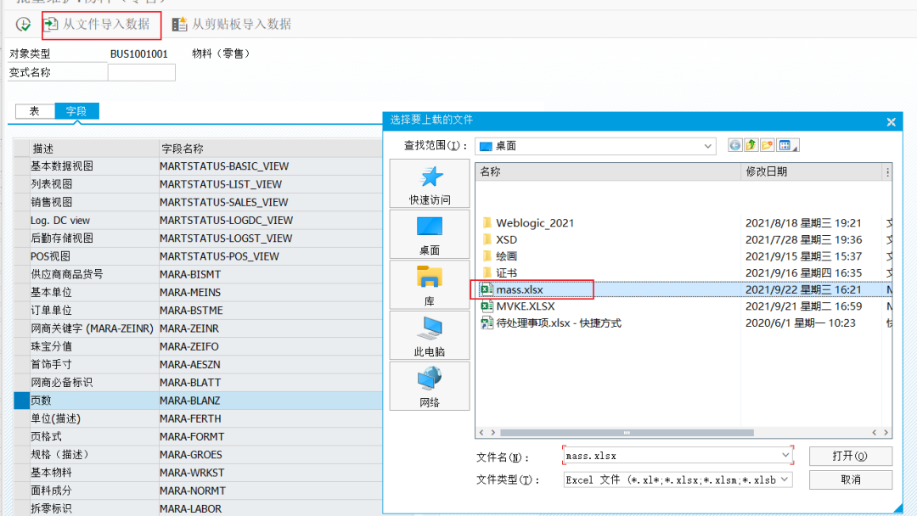Click the 待处理事项.xlsx shortcut icon

[x=487, y=322]
